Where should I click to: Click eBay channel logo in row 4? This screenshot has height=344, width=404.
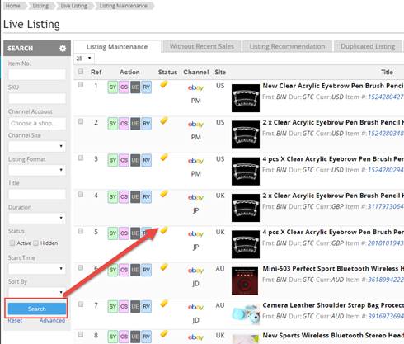pos(195,198)
